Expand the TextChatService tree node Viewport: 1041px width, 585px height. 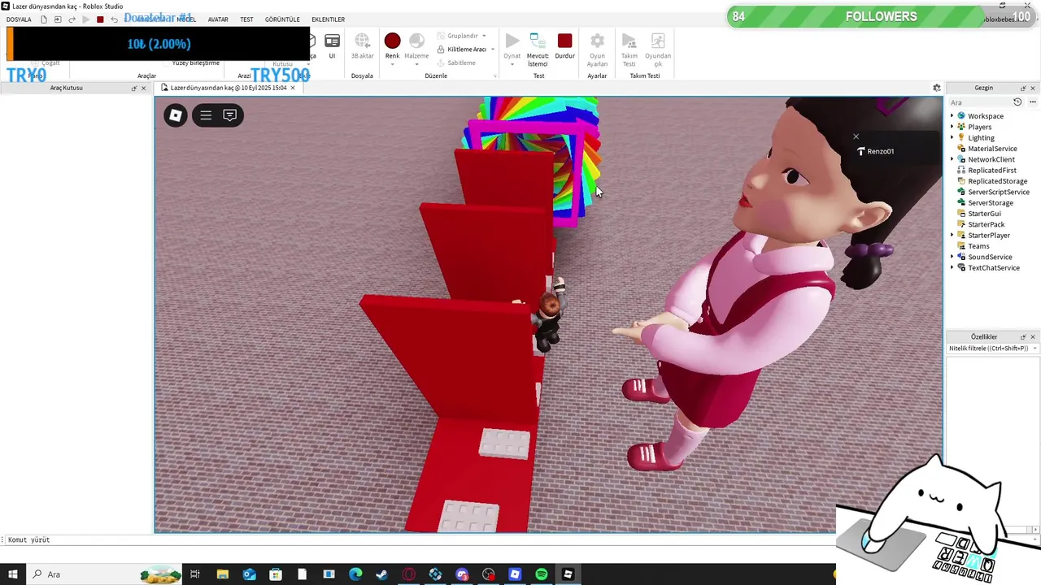pos(952,267)
